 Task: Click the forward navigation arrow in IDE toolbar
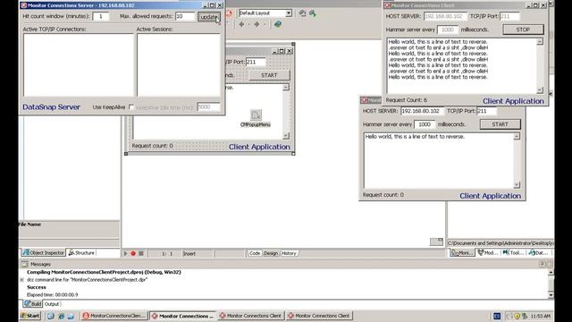[257, 24]
